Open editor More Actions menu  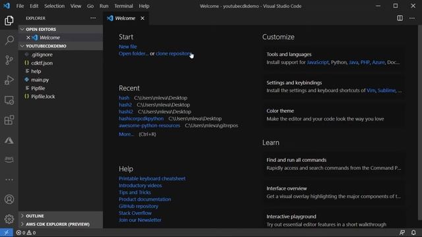tap(412, 18)
